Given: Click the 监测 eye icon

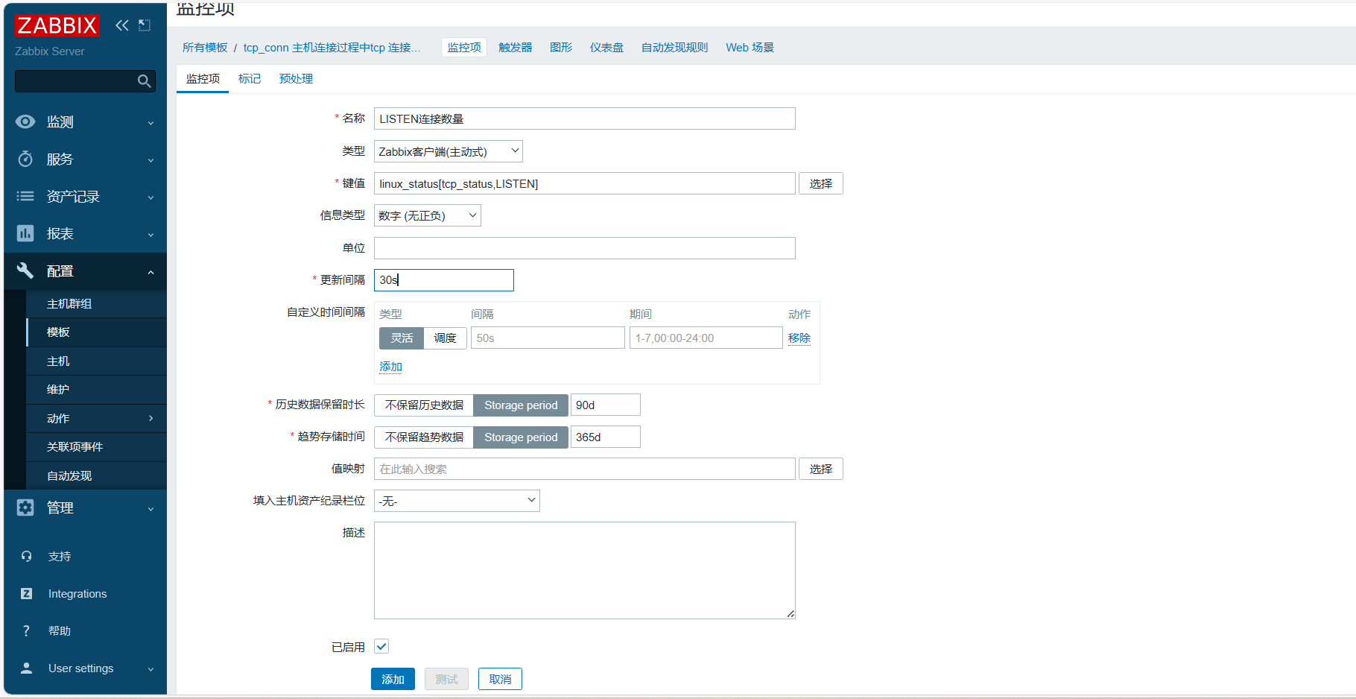Looking at the screenshot, I should [25, 121].
